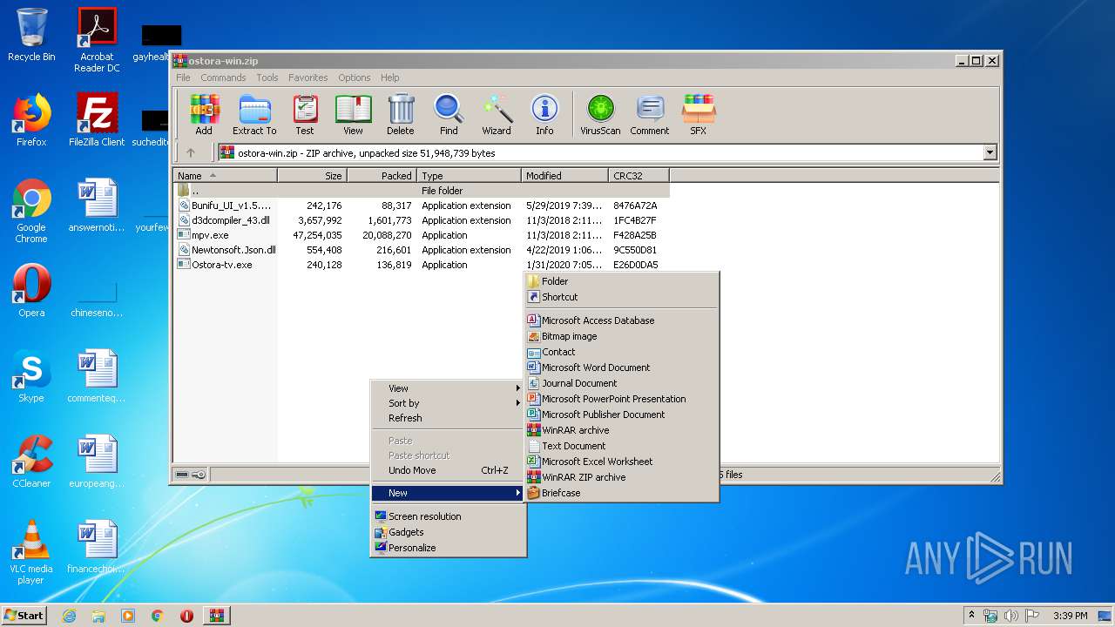Open CCleaner desktop icon
The height and width of the screenshot is (627, 1115).
click(31, 462)
